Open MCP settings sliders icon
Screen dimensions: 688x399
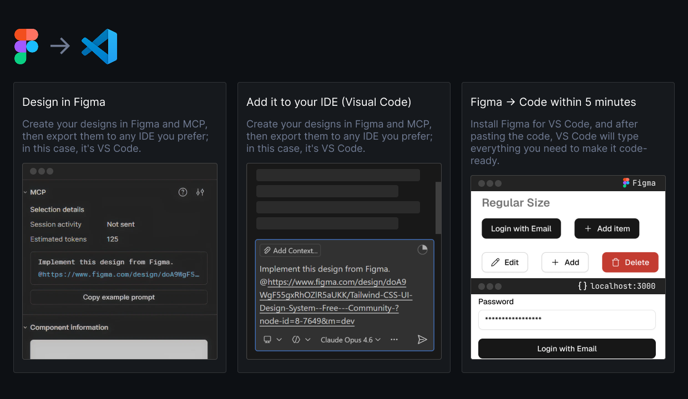pos(200,192)
